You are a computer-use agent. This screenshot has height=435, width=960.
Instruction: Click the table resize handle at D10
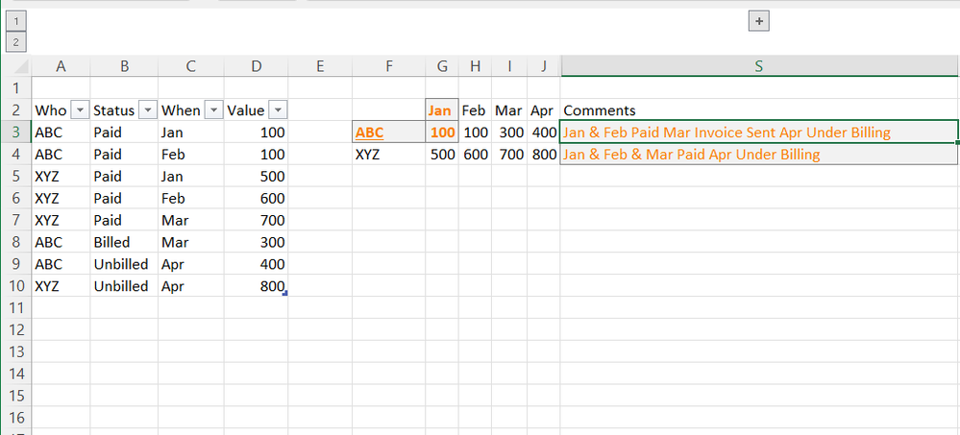[x=285, y=294]
